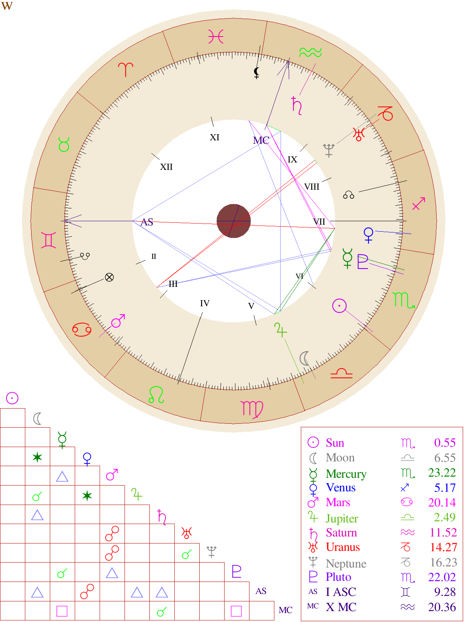This screenshot has width=467, height=622.
Task: Click the Mars degree value 20.14
Action: point(442,503)
